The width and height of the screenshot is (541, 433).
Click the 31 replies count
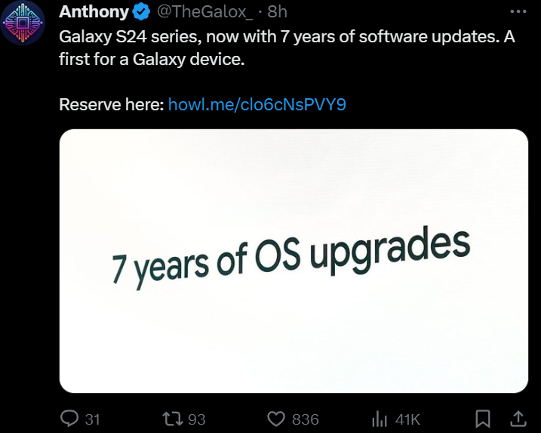93,419
